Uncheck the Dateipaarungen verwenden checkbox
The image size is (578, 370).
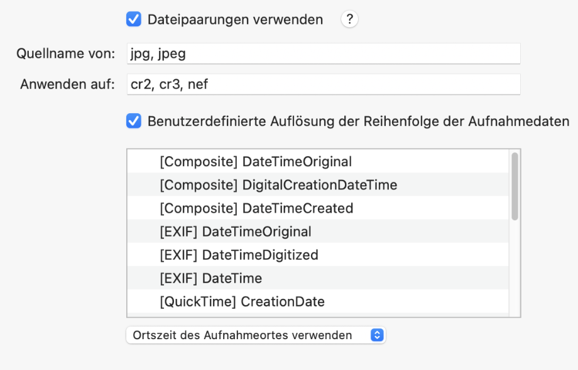click(134, 20)
